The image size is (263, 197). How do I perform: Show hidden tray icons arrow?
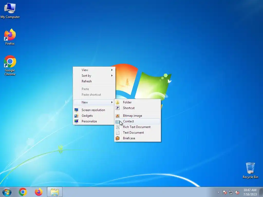pos(218,192)
